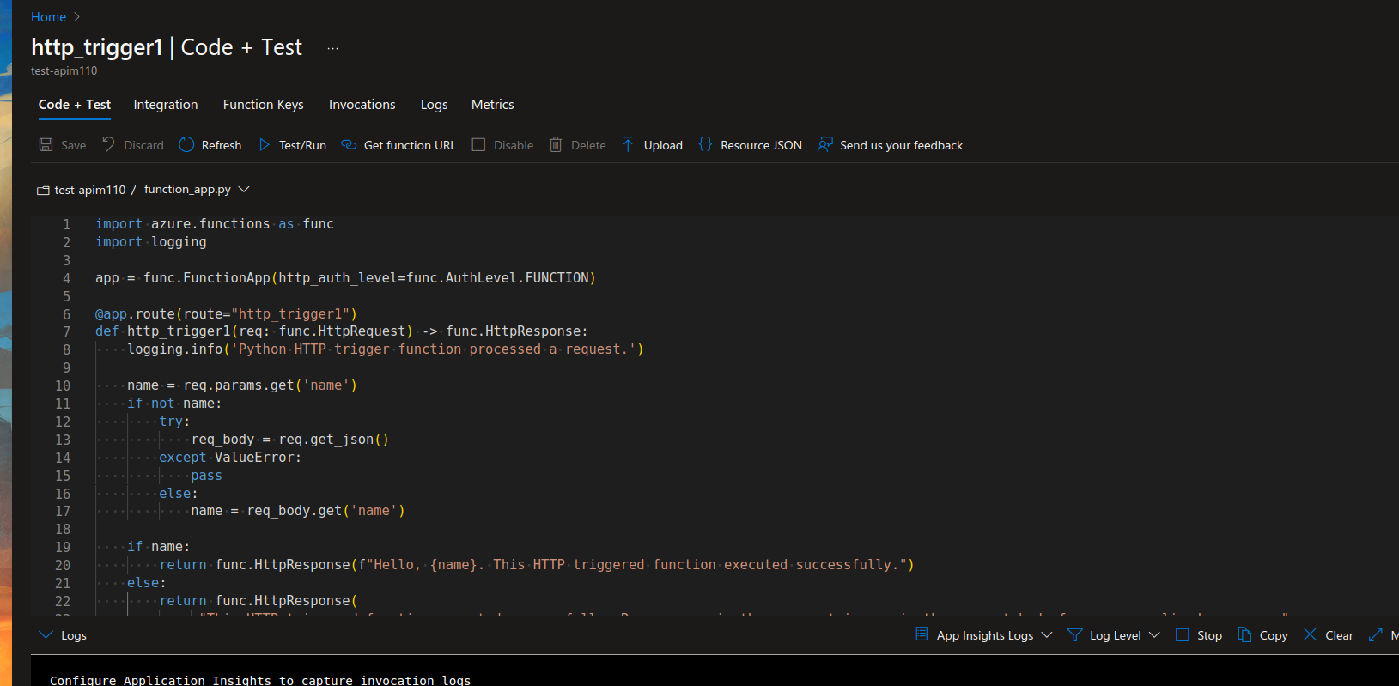The image size is (1399, 686).
Task: Click the Send us your feedback label
Action: [901, 145]
